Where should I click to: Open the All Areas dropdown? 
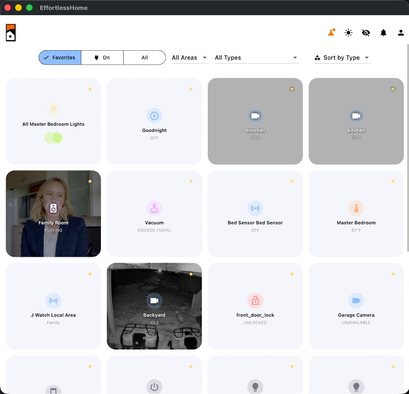189,57
